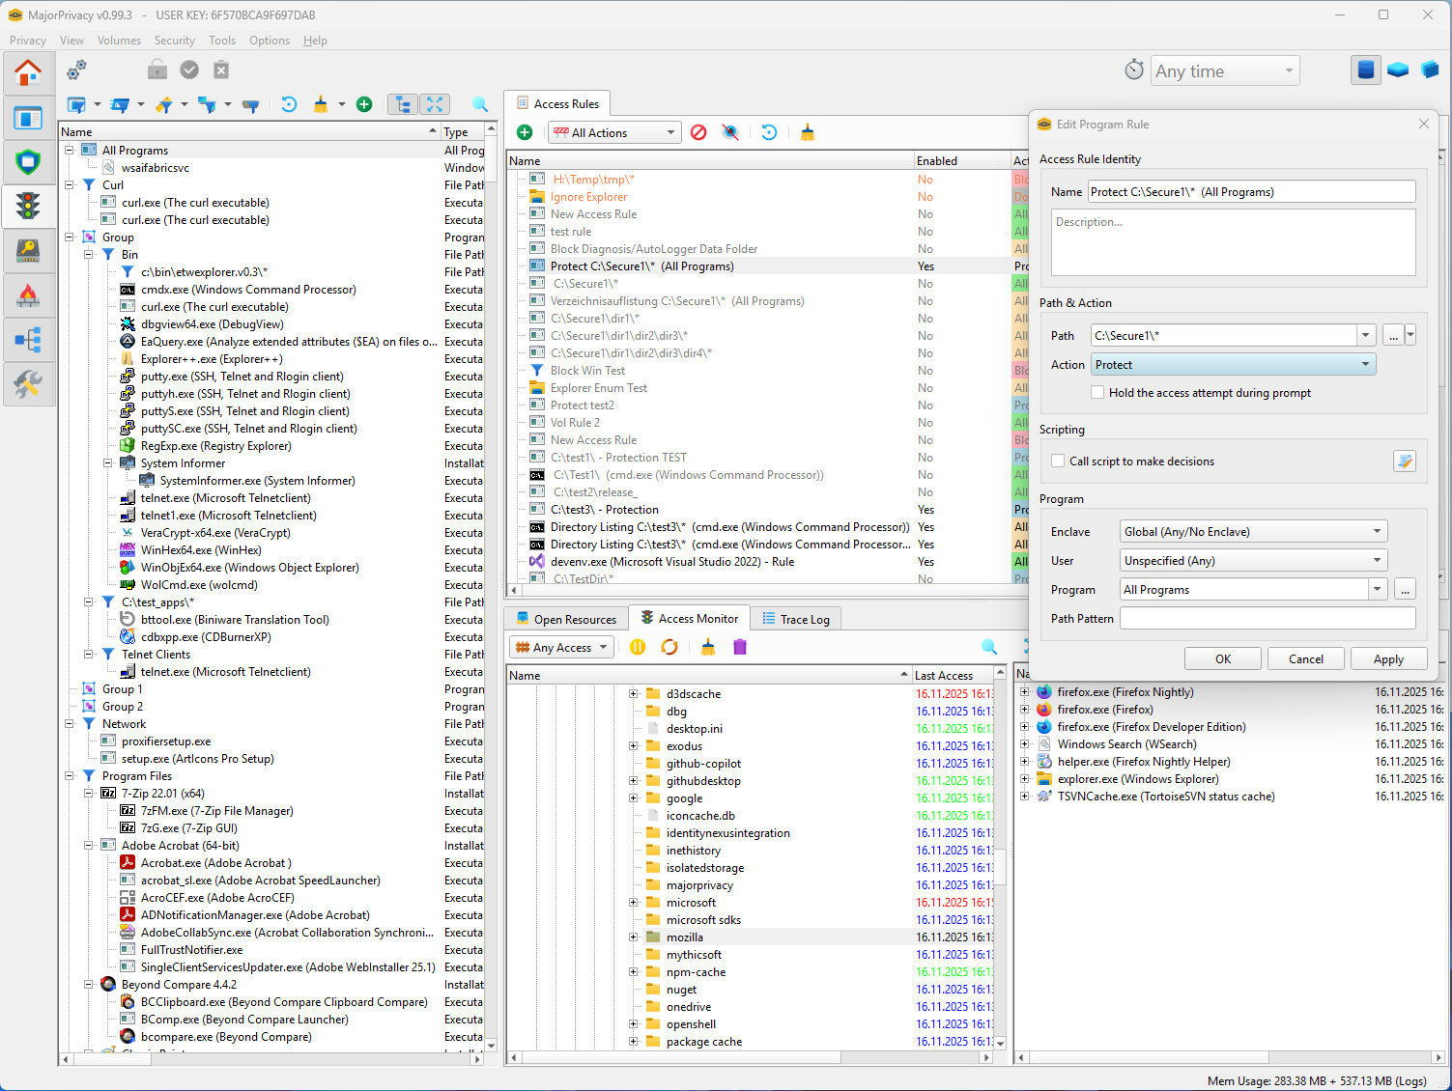This screenshot has height=1091, width=1452.
Task: Switch to the Trace Log tab
Action: coord(795,619)
